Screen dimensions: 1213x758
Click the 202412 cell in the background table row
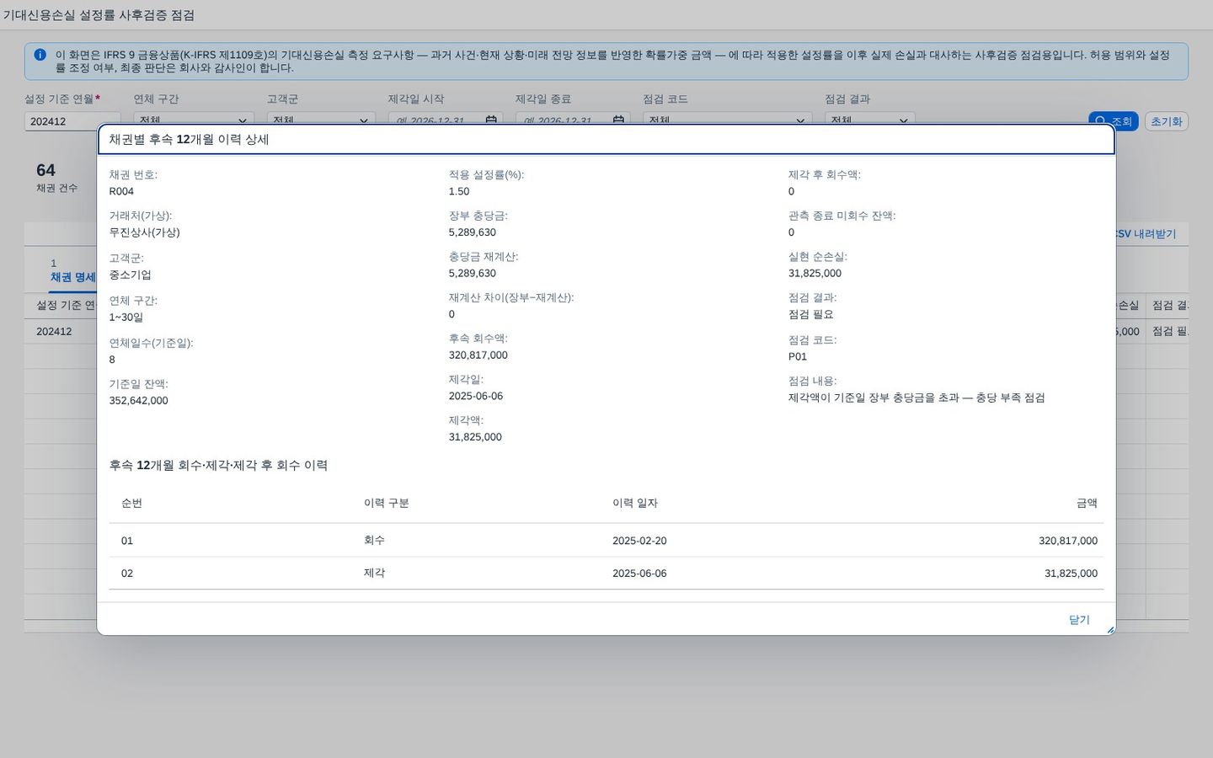point(54,332)
